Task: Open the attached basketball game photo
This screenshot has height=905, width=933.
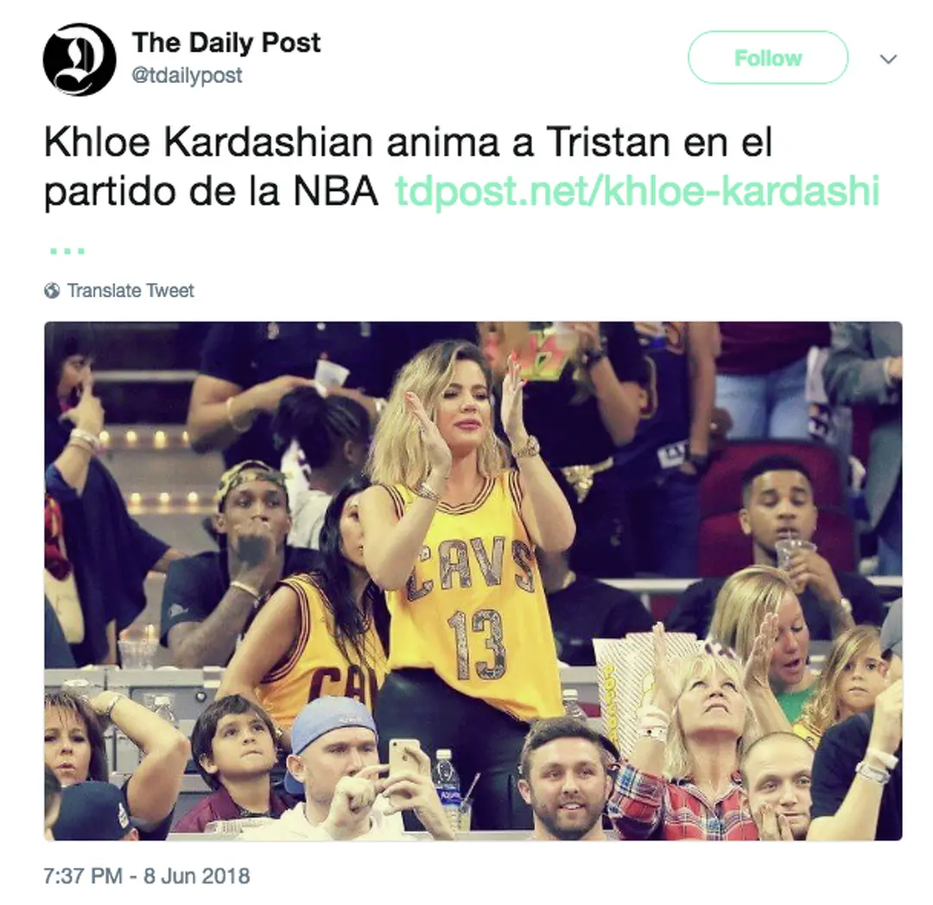Action: pyautogui.click(x=473, y=581)
